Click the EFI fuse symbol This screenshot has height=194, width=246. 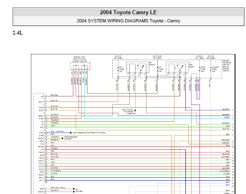point(118,69)
